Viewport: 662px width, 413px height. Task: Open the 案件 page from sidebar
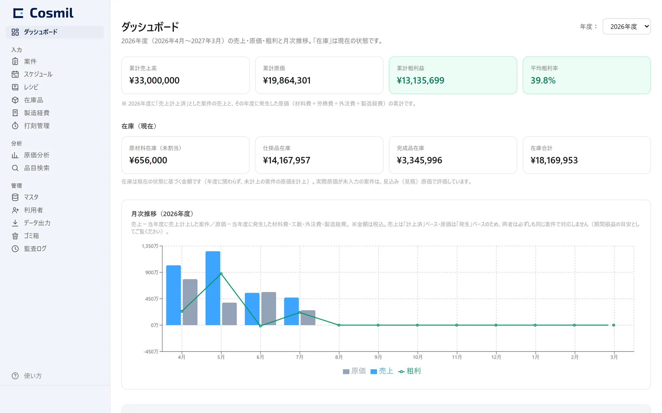pyautogui.click(x=55, y=61)
